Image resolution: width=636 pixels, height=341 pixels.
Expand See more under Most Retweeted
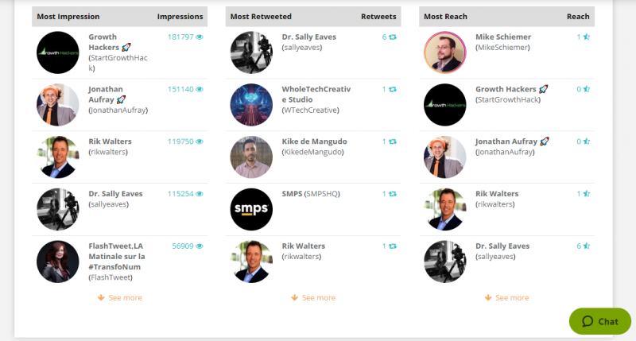(313, 298)
